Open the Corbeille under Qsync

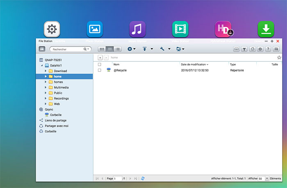tap(56, 115)
